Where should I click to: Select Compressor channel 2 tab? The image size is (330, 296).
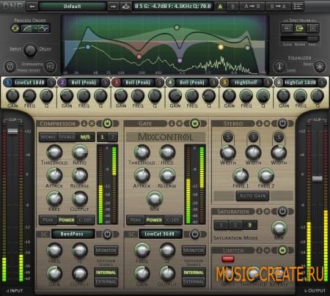pyautogui.click(x=113, y=137)
